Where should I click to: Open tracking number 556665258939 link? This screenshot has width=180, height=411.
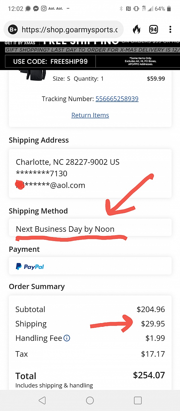pyautogui.click(x=117, y=99)
